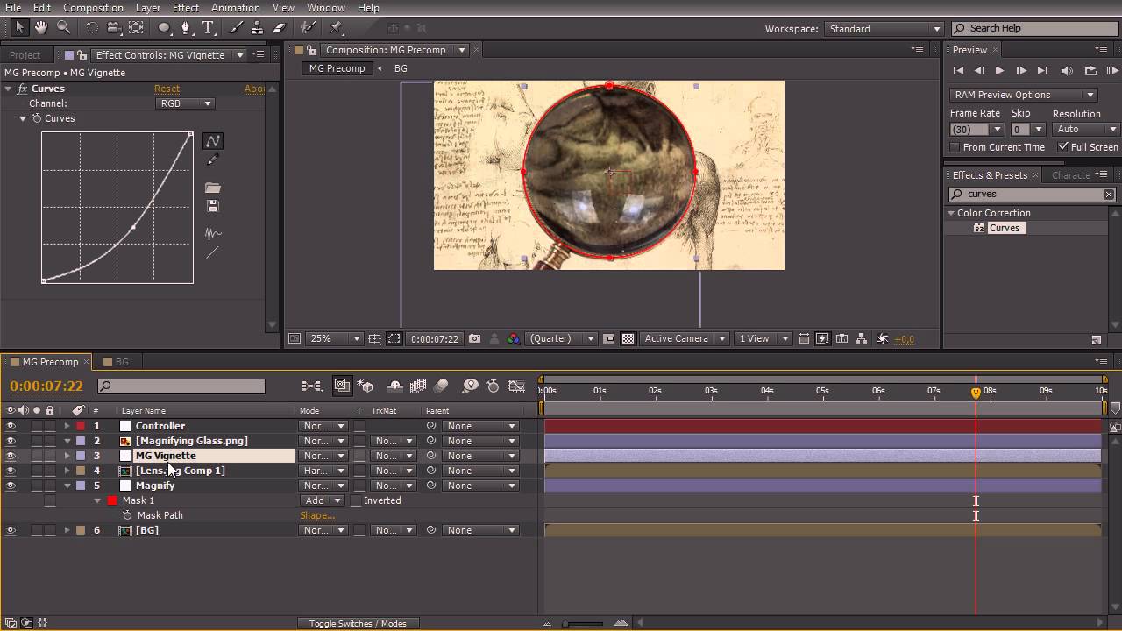Click Toggle Switches / Modes button

[x=357, y=623]
